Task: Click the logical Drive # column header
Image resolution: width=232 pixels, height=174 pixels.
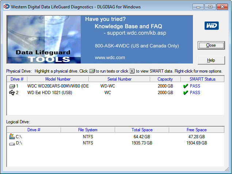Action: pyautogui.click(x=34, y=130)
